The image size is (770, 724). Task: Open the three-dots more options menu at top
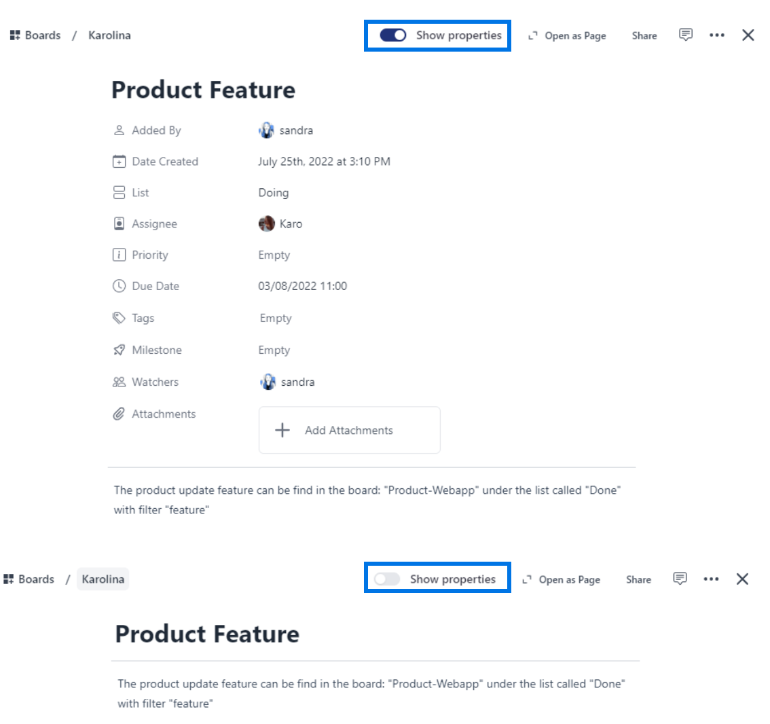click(x=717, y=35)
